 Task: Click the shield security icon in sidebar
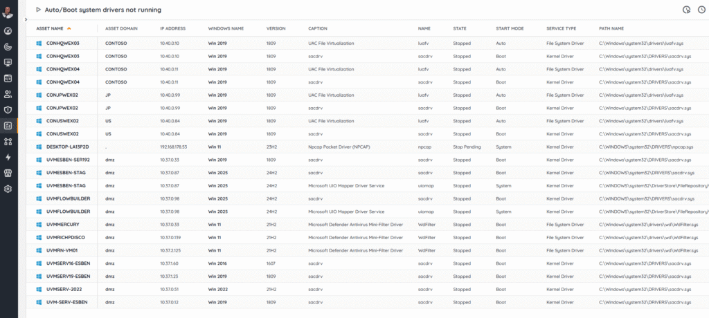(8, 110)
